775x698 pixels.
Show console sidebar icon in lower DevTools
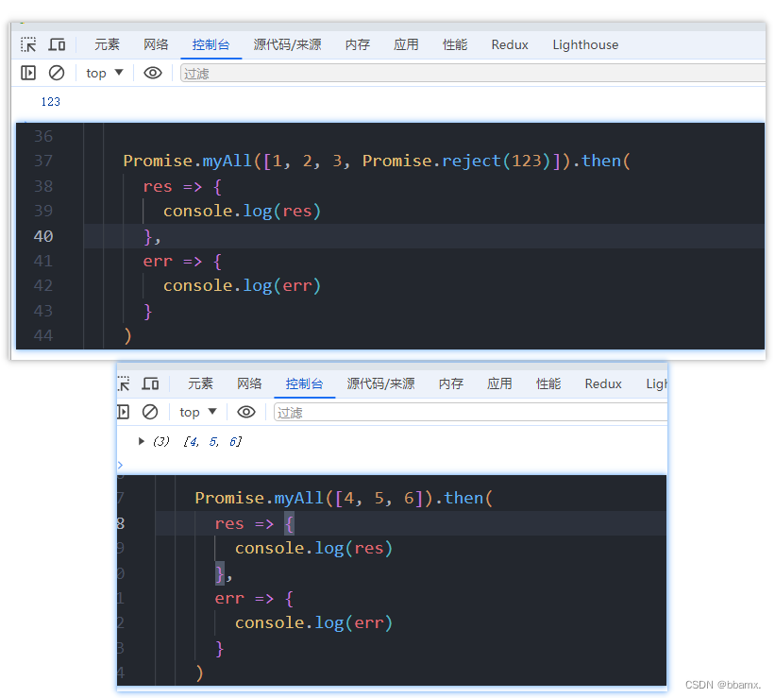(x=123, y=412)
